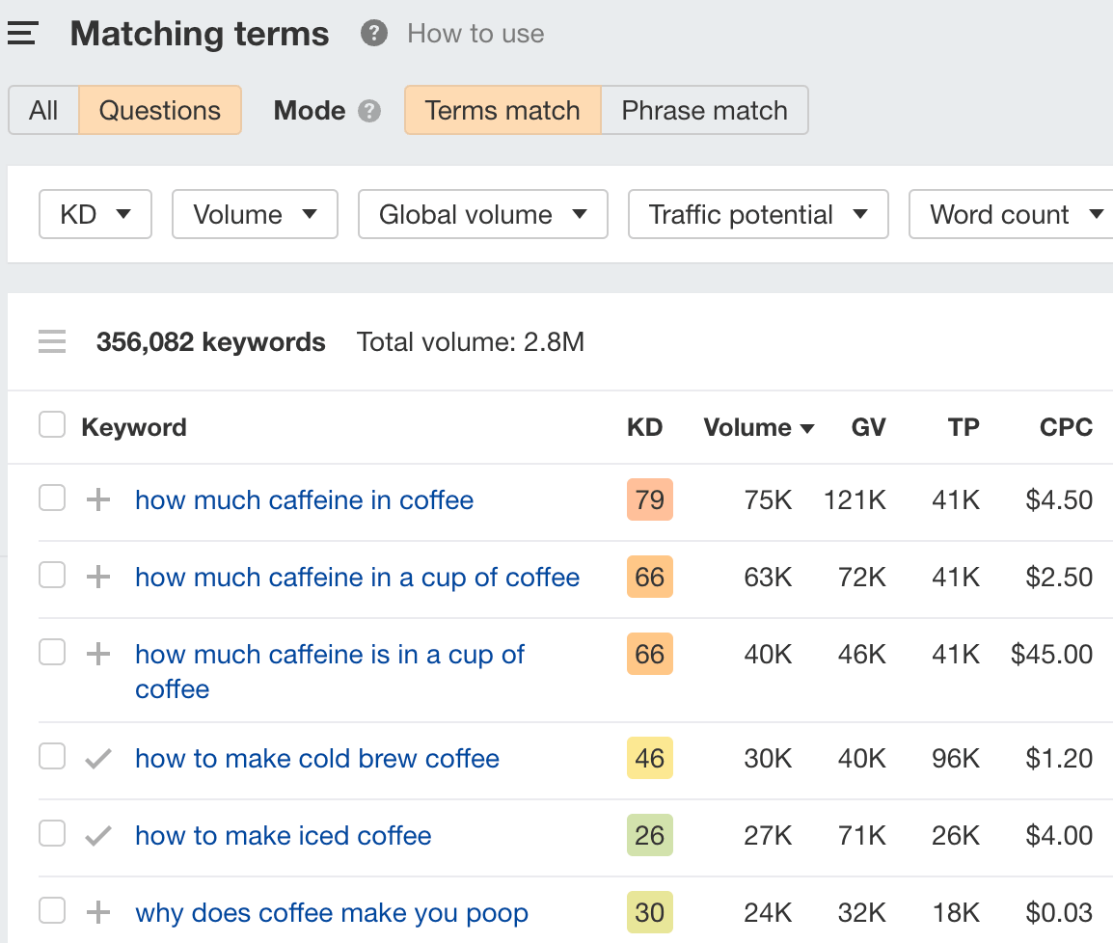Expand details for 'how much caffeine in coffee'
Viewport: 1113px width, 943px height.
(97, 499)
